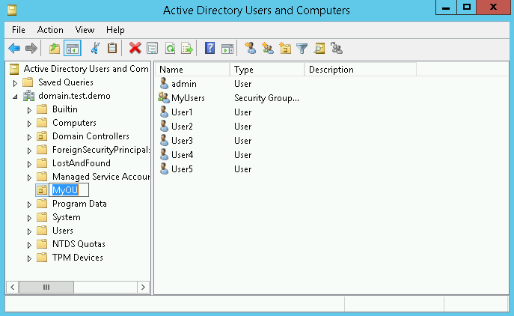Viewport: 514px width, 316px height.
Task: Expand the NTDS Quotas arrow
Action: click(29, 245)
